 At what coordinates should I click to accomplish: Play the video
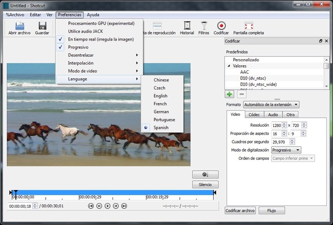107,206
